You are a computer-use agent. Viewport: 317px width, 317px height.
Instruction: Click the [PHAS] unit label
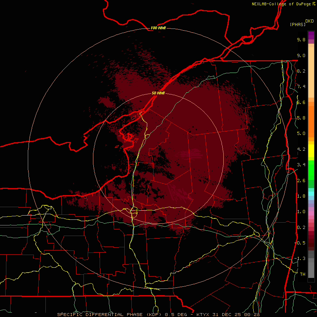(x=298, y=24)
